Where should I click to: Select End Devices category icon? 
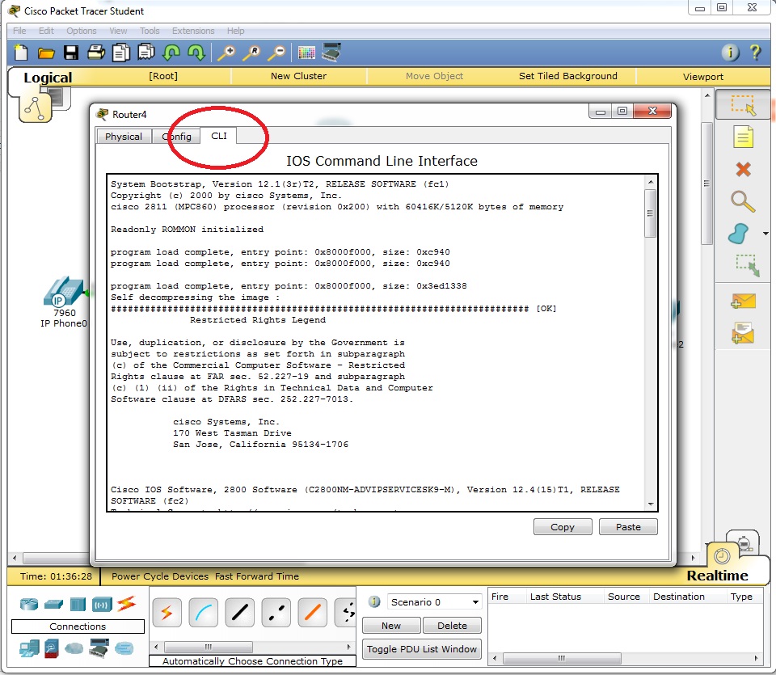pyautogui.click(x=29, y=648)
